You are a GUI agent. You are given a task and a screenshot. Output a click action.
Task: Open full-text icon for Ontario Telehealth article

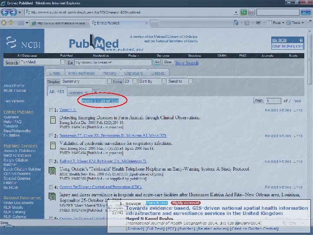pyautogui.click(x=52, y=171)
